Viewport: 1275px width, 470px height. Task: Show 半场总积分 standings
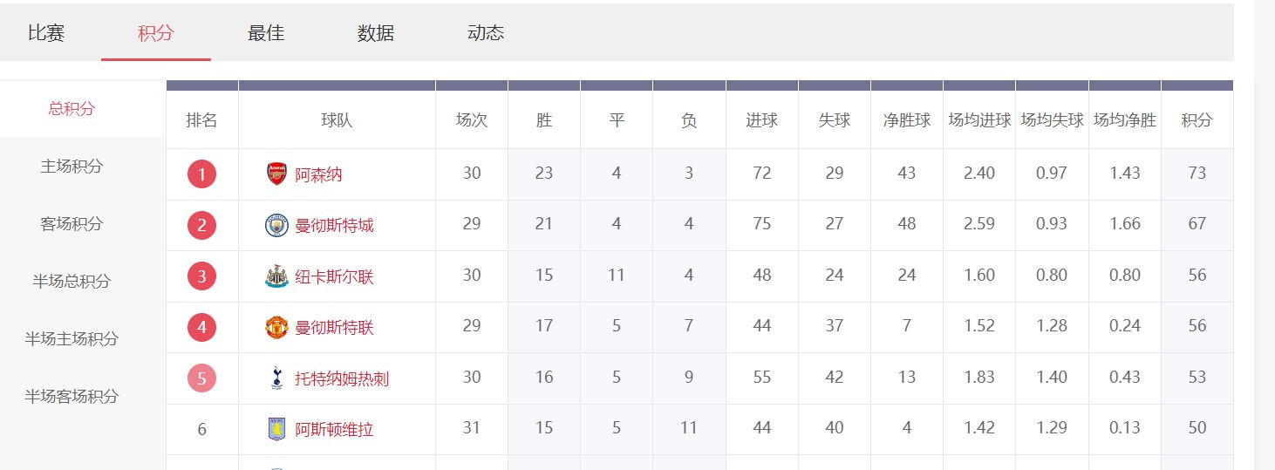[x=72, y=281]
